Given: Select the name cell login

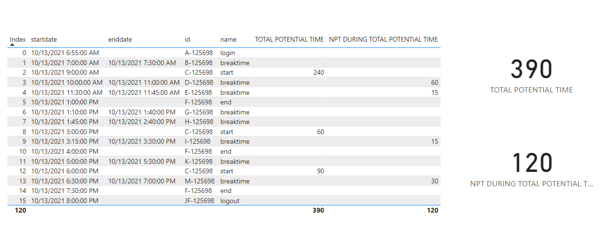Looking at the screenshot, I should (x=228, y=53).
